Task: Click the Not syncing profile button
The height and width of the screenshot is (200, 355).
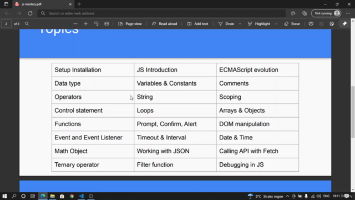Action: [x=326, y=13]
